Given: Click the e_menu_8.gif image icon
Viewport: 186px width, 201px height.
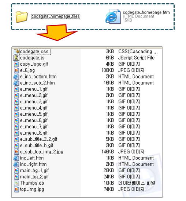Looking at the screenshot, I should click(x=16, y=133).
